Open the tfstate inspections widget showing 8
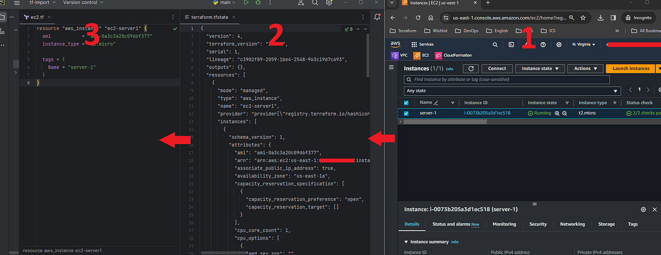The width and height of the screenshot is (661, 255). coord(349,29)
